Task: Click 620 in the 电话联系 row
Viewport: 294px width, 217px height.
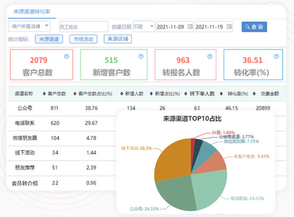Action: click(55, 123)
